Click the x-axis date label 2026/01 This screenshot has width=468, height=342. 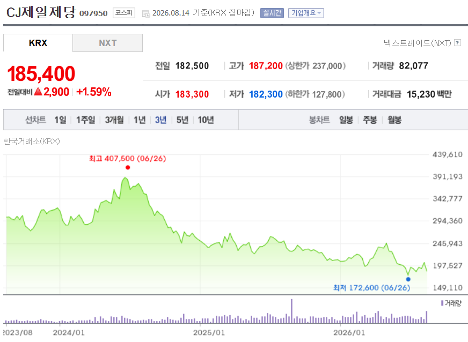tap(349, 332)
